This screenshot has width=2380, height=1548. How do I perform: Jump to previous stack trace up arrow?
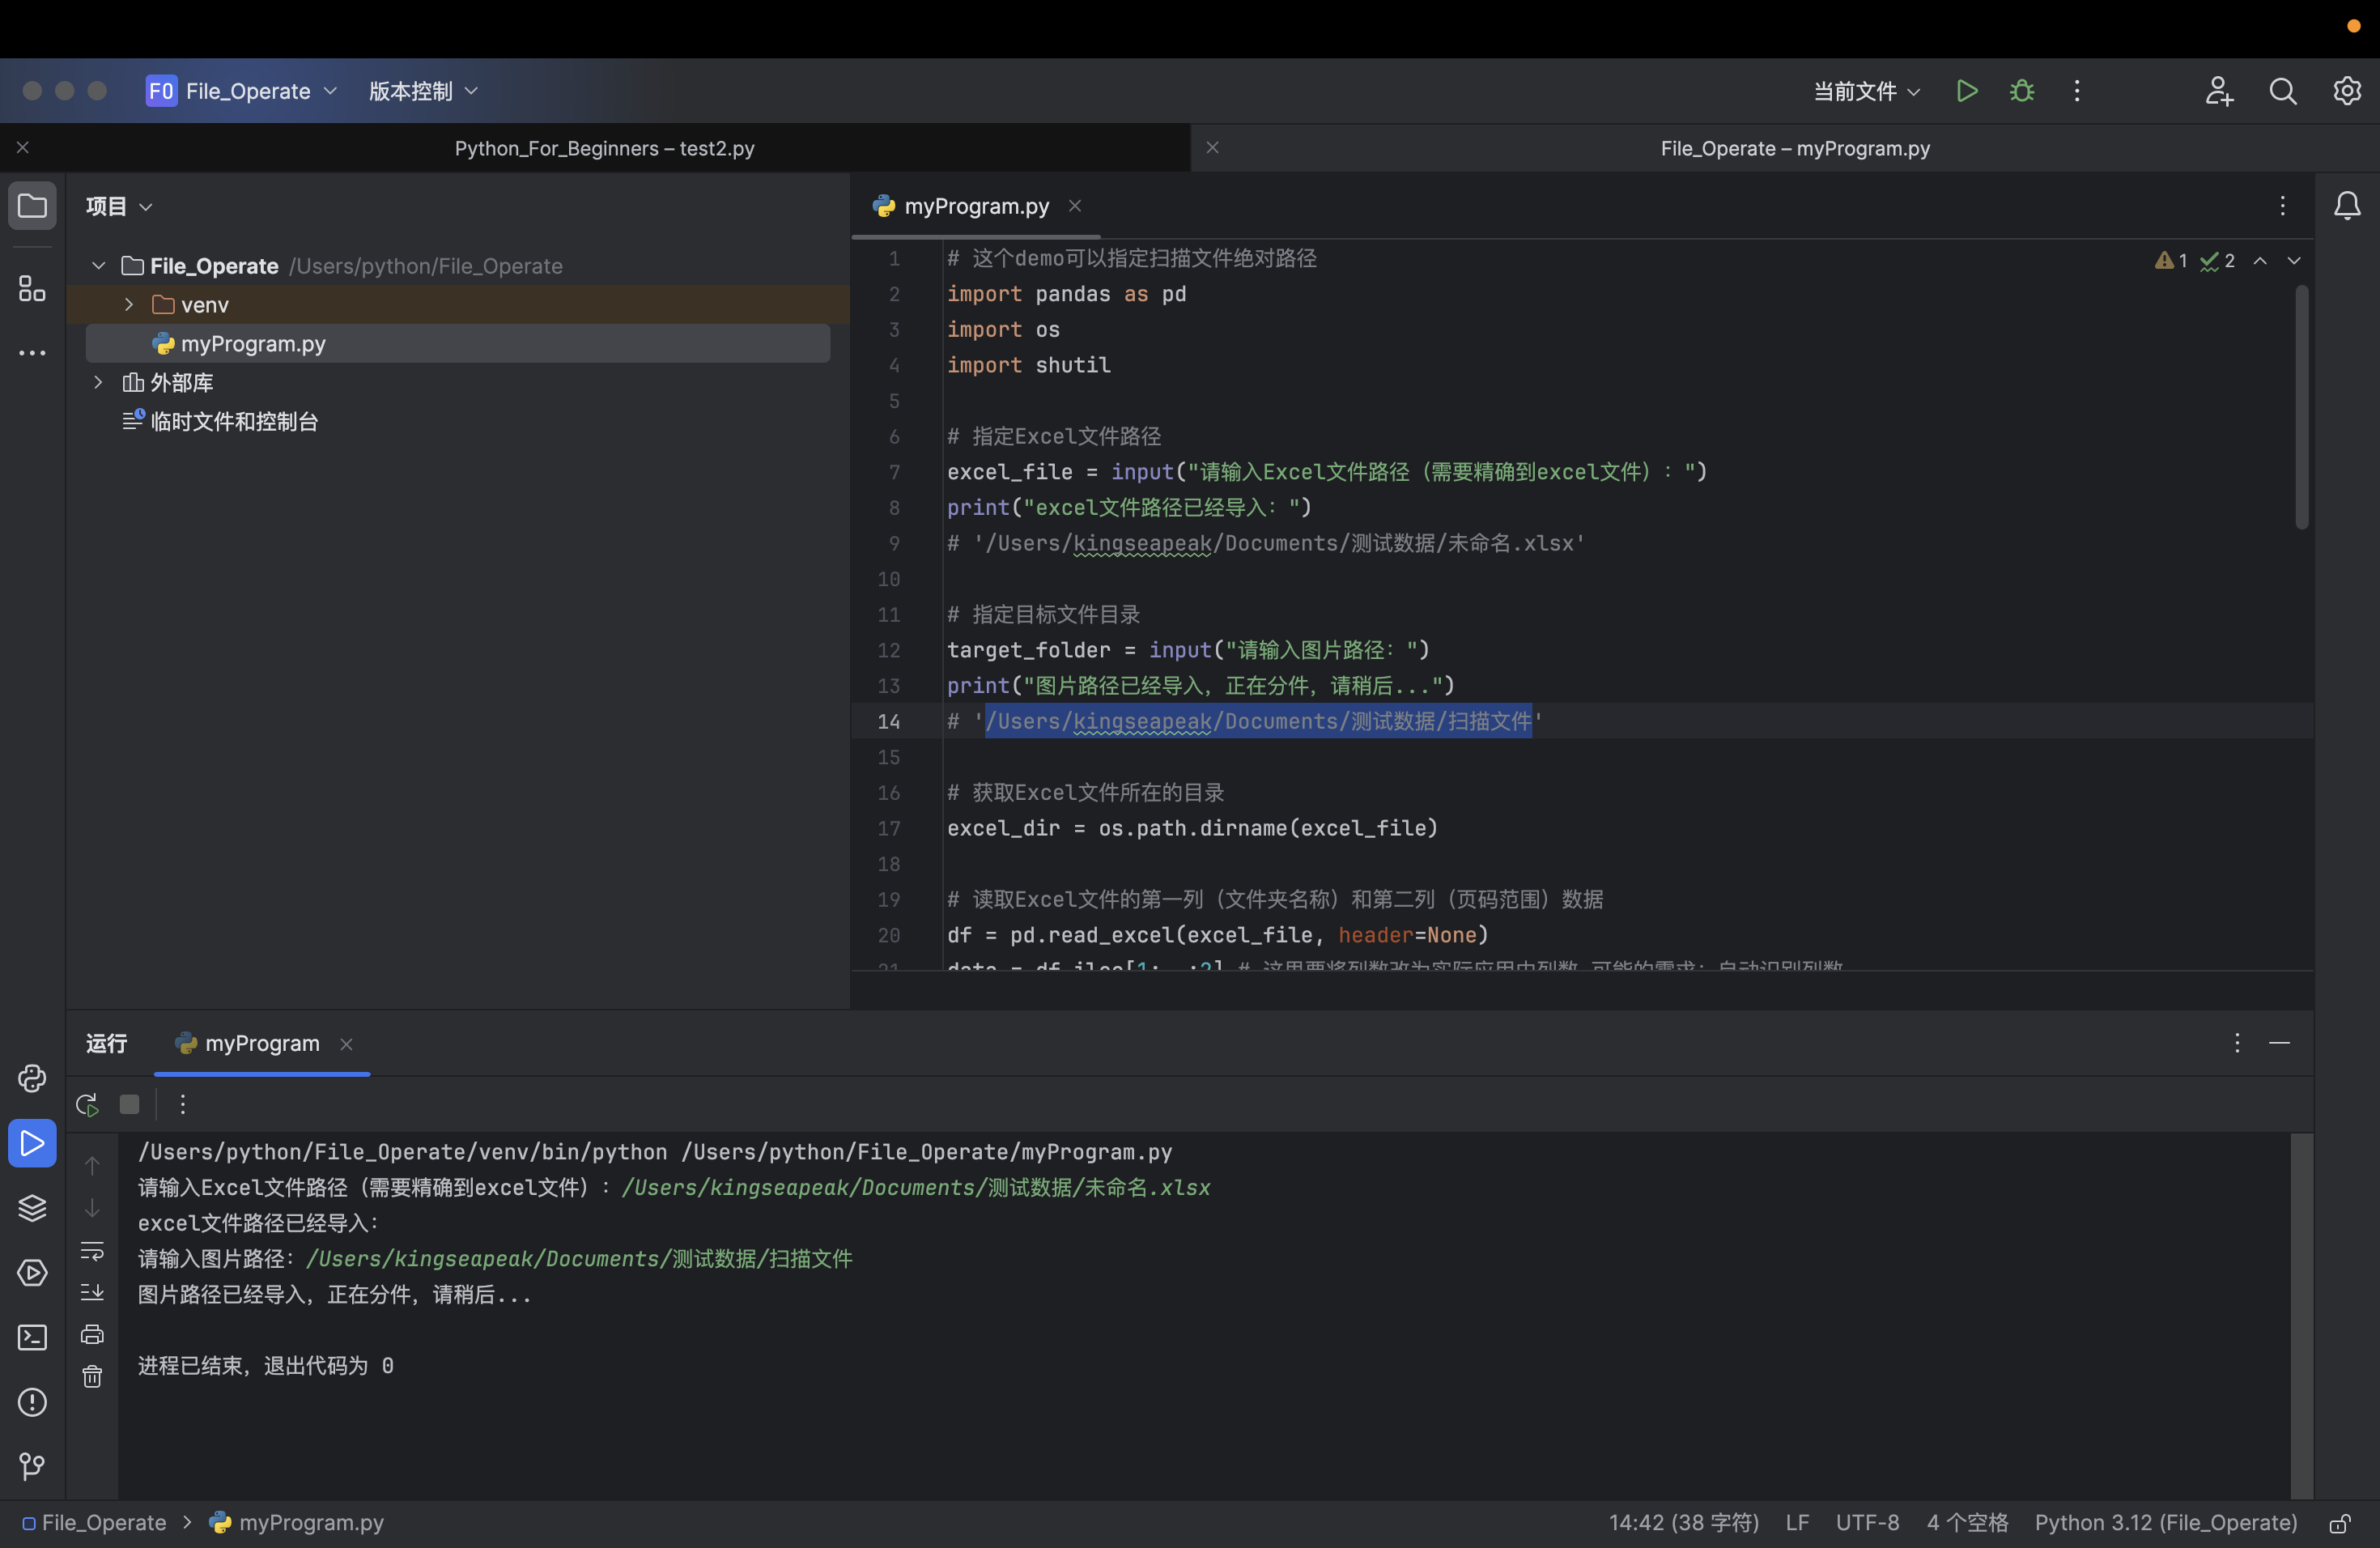92,1166
